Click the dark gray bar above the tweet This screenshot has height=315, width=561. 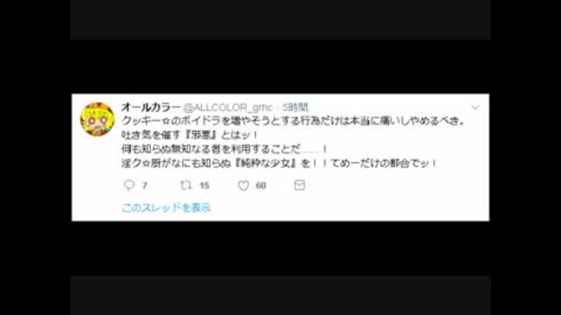[x=280, y=20]
